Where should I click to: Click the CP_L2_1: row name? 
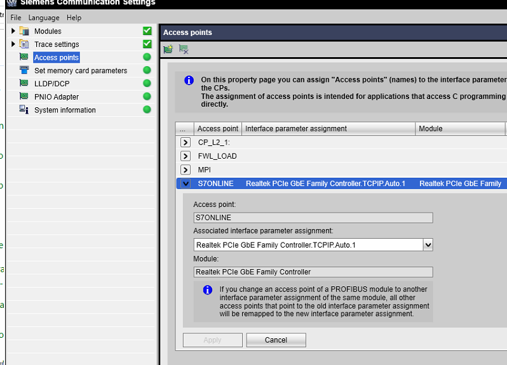click(213, 142)
